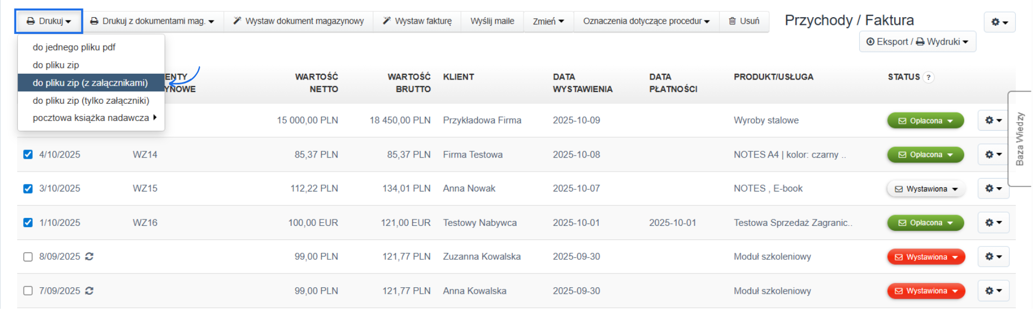Open gear menu for Anna Kowalska row
The height and width of the screenshot is (312, 1033).
[993, 290]
